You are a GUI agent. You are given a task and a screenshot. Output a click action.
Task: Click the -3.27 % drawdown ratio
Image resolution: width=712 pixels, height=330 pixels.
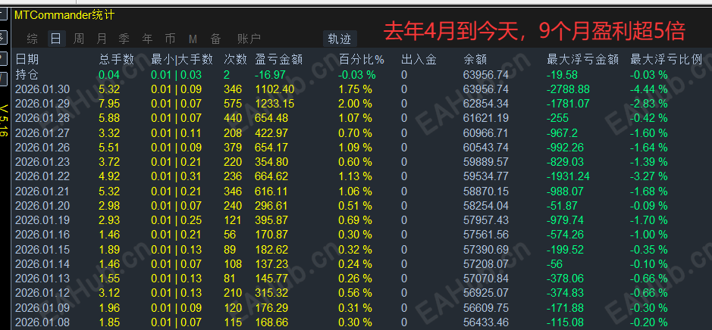tap(649, 177)
